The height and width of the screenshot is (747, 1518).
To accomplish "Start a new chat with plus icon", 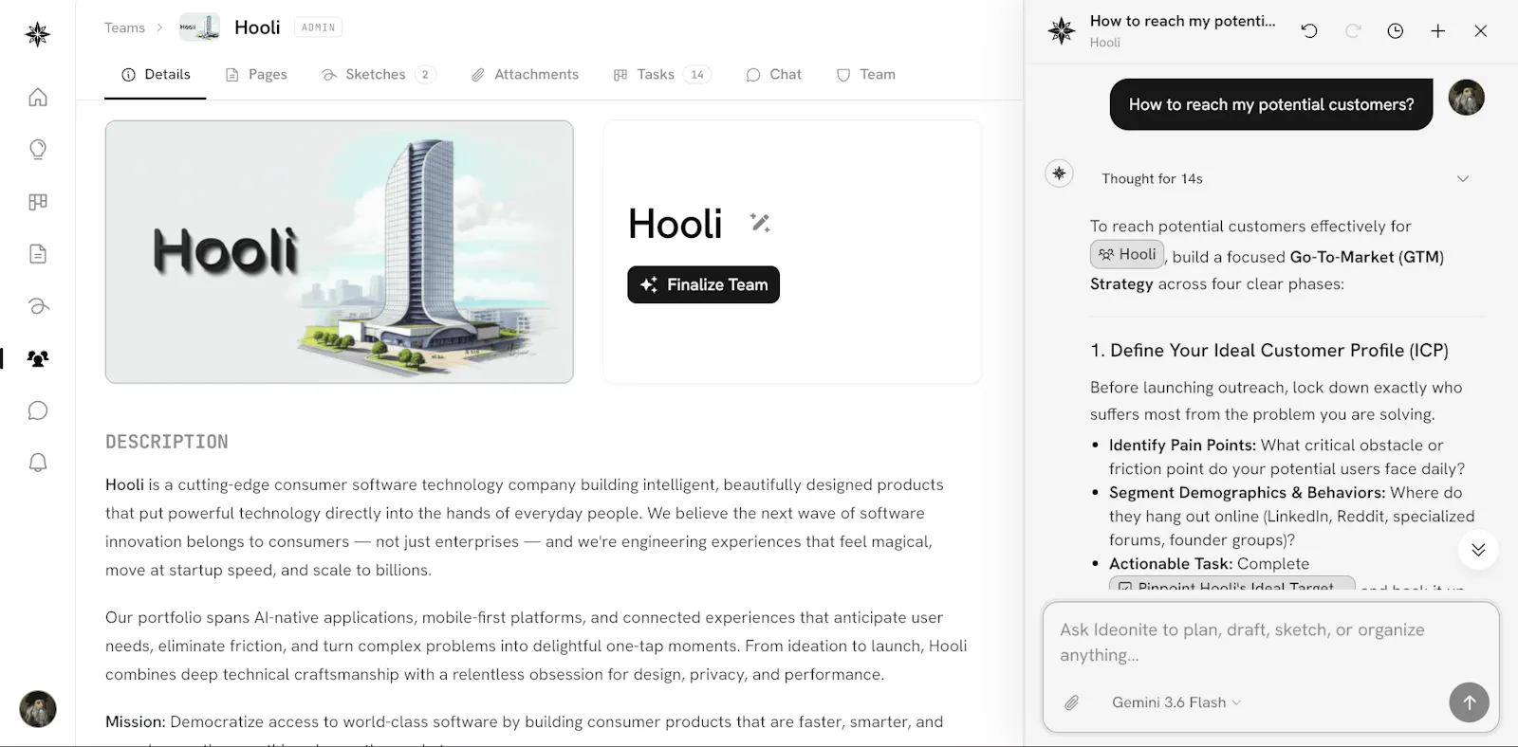I will click(1438, 30).
